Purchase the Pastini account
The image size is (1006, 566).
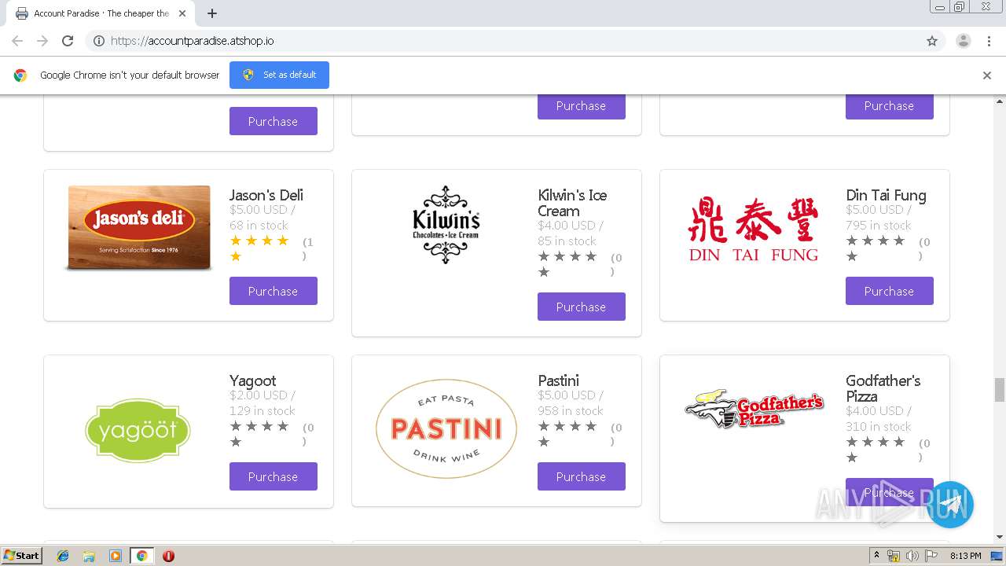pos(582,476)
